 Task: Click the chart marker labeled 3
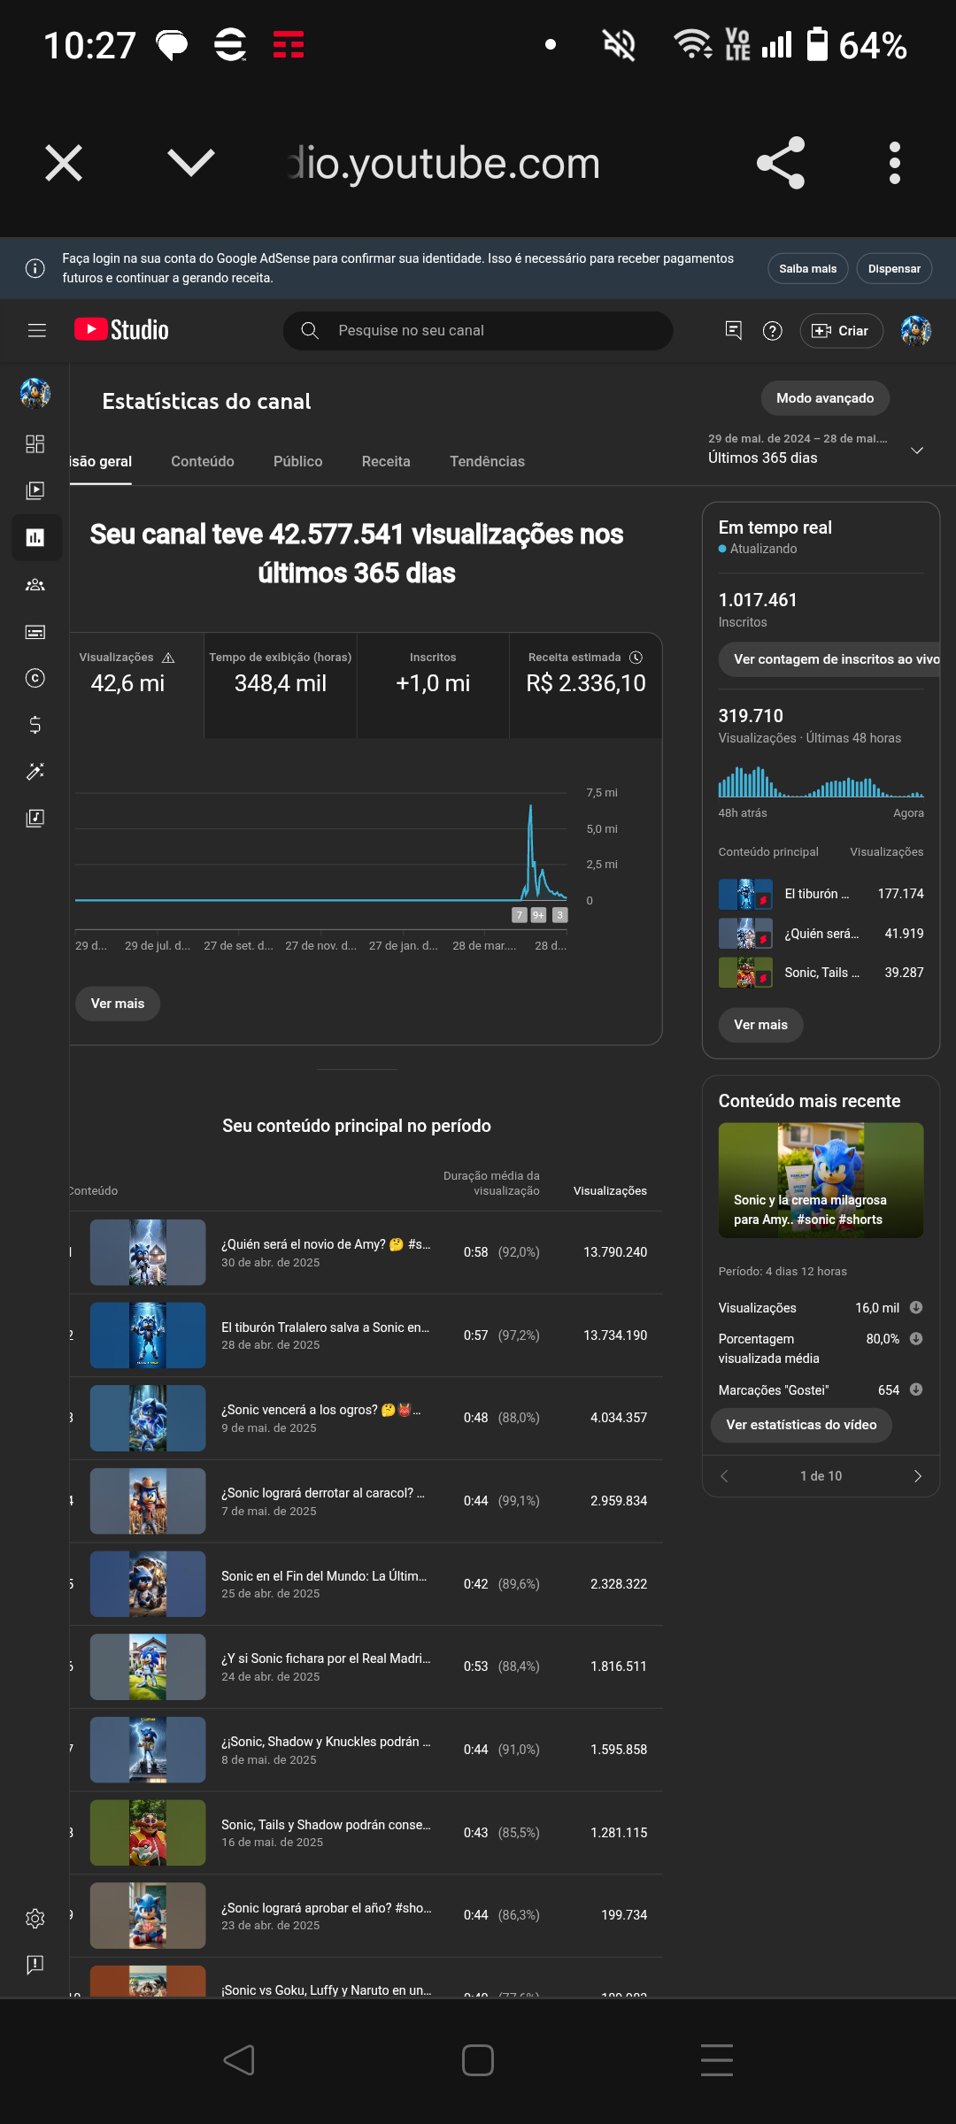point(559,915)
